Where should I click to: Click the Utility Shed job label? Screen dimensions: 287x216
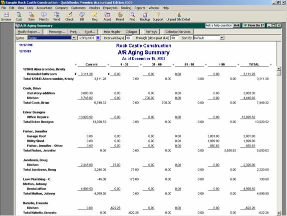(35, 141)
